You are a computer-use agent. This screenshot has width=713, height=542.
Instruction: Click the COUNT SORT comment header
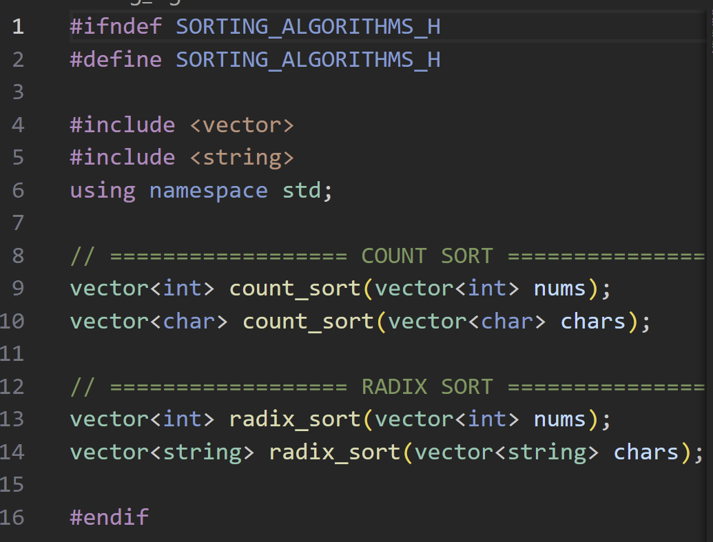428,255
